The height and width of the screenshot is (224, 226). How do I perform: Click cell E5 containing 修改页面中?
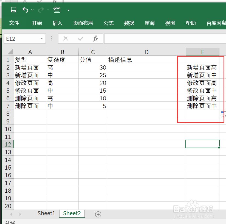[x=202, y=90]
